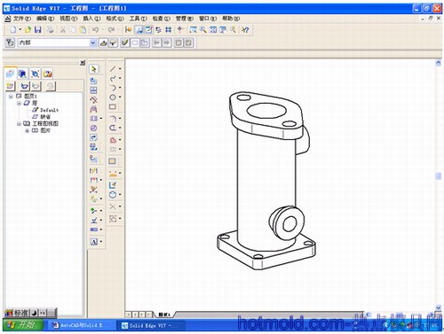Choose the Rectangle drawing tool
This screenshot has width=444, height=334.
click(x=113, y=106)
